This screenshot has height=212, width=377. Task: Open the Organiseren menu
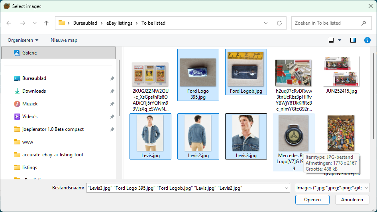tap(23, 40)
